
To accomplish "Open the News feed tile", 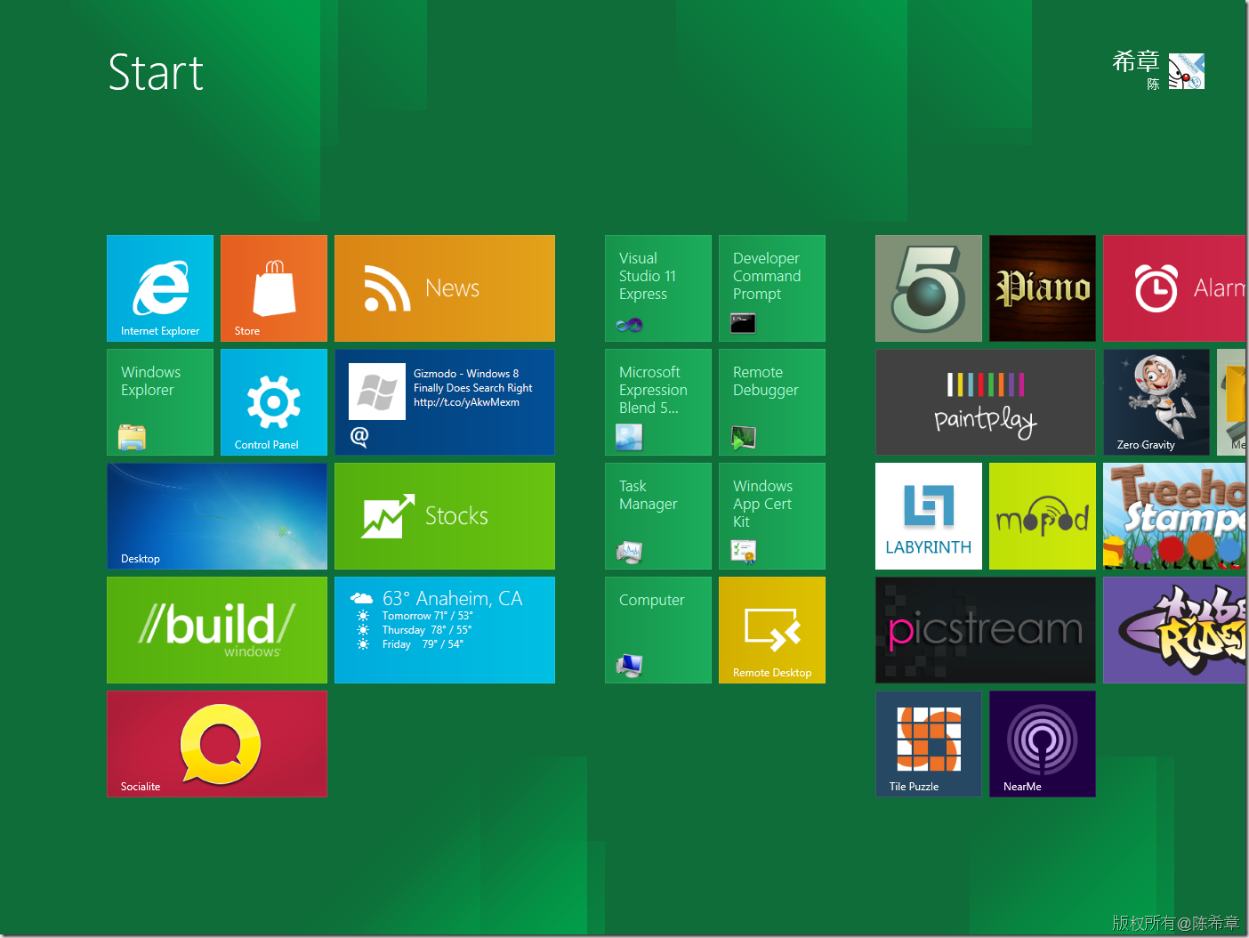I will click(445, 288).
